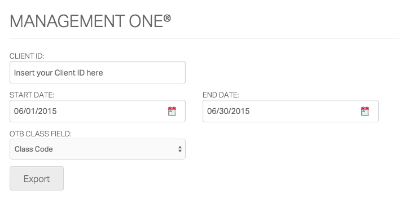Screen dimensions: 399x217
Task: Click the MANAGEMENT ONE heading
Action: [90, 21]
